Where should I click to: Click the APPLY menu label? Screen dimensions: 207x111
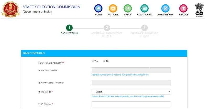128,15
